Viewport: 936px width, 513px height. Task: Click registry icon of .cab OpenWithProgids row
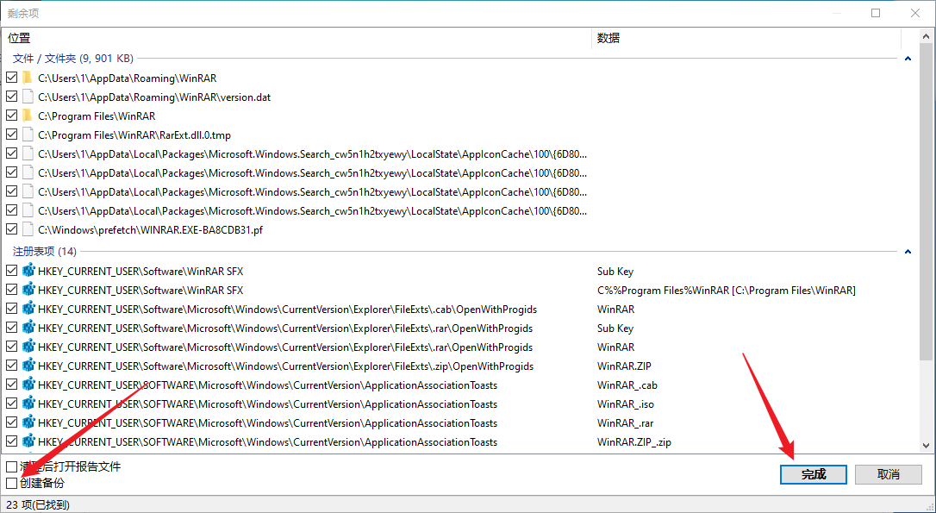point(28,310)
